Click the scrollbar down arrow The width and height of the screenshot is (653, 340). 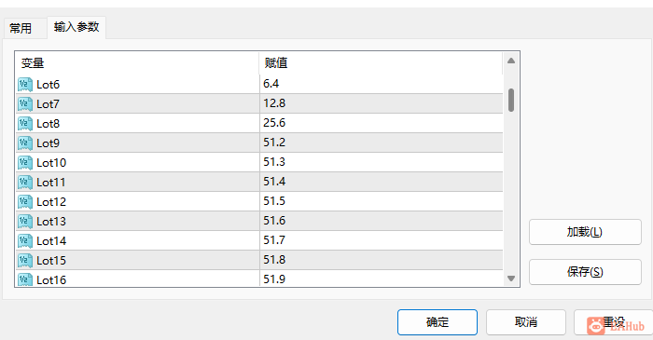tap(511, 279)
